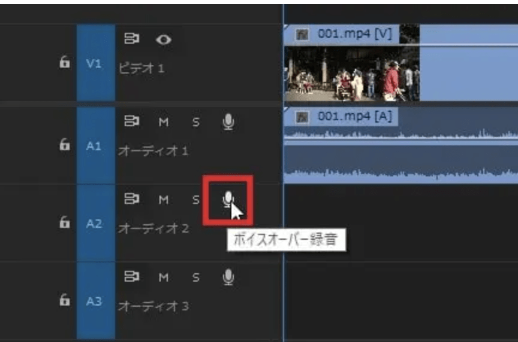Click the voice-over record microphone on track A3
The width and height of the screenshot is (518, 342).
tap(228, 277)
